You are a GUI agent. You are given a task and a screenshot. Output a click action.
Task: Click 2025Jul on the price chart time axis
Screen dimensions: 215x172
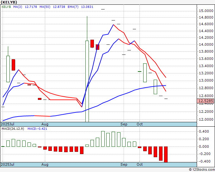tap(8, 124)
